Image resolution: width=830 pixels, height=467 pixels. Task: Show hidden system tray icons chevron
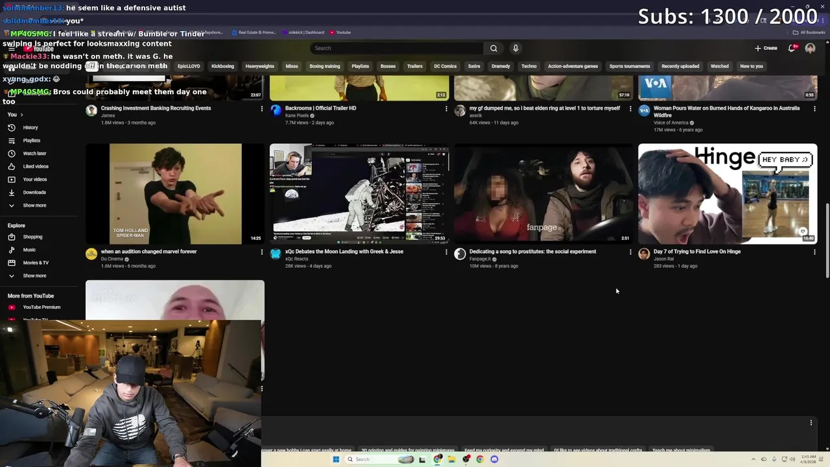coord(753,459)
